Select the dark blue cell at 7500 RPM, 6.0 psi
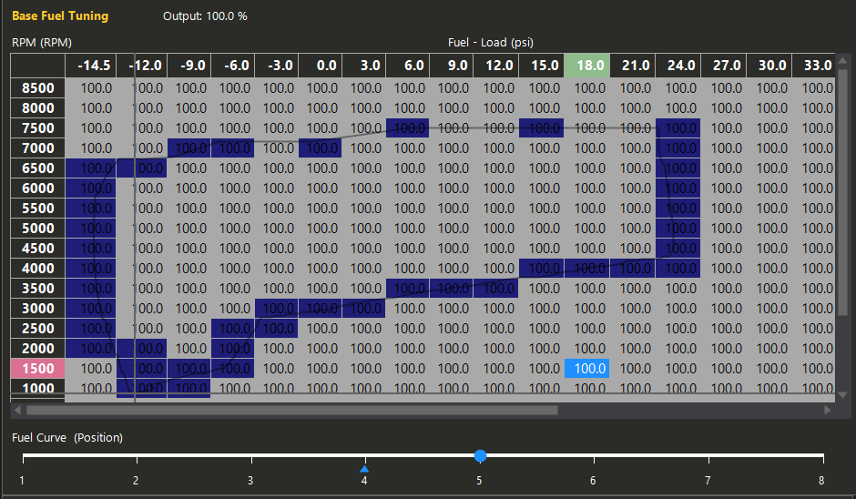The height and width of the screenshot is (499, 856). pos(407,128)
